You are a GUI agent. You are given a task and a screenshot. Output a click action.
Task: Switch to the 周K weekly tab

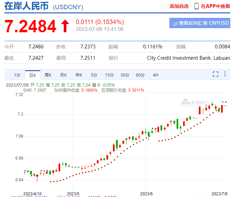48,75
